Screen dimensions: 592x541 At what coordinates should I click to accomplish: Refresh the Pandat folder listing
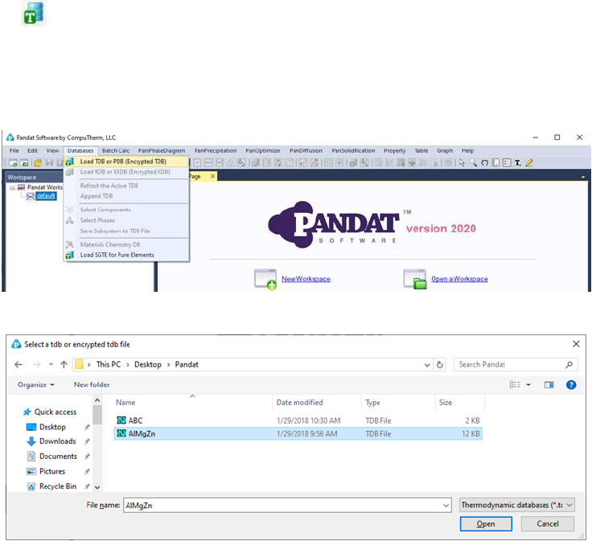pos(440,365)
